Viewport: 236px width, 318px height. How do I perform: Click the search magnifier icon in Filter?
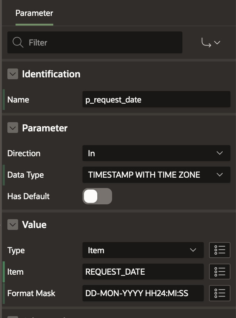18,43
